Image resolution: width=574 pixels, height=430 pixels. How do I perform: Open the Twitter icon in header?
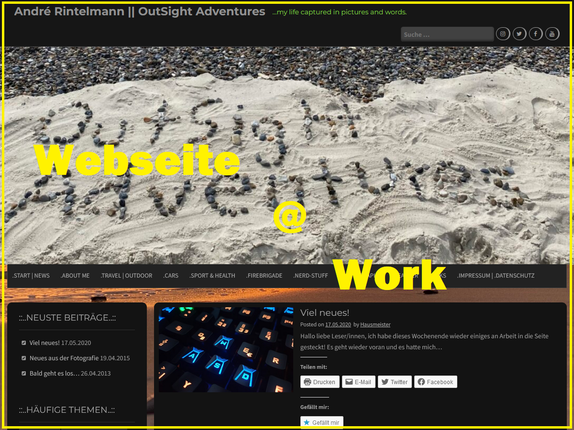click(519, 34)
